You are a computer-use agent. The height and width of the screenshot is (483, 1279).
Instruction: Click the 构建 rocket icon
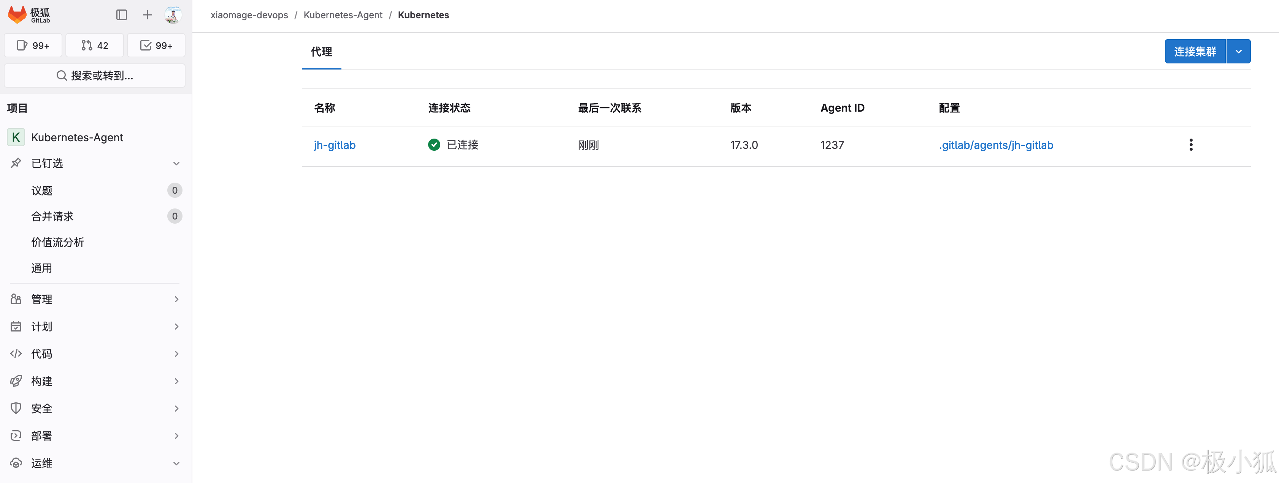(16, 381)
